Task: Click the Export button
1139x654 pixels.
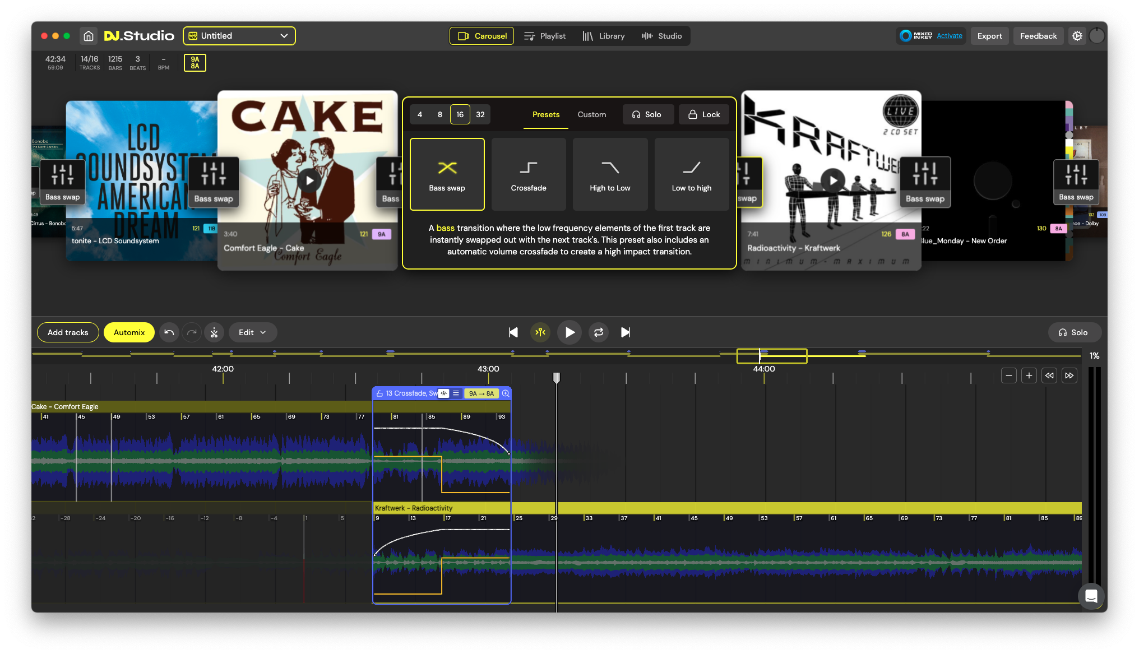Action: [990, 36]
